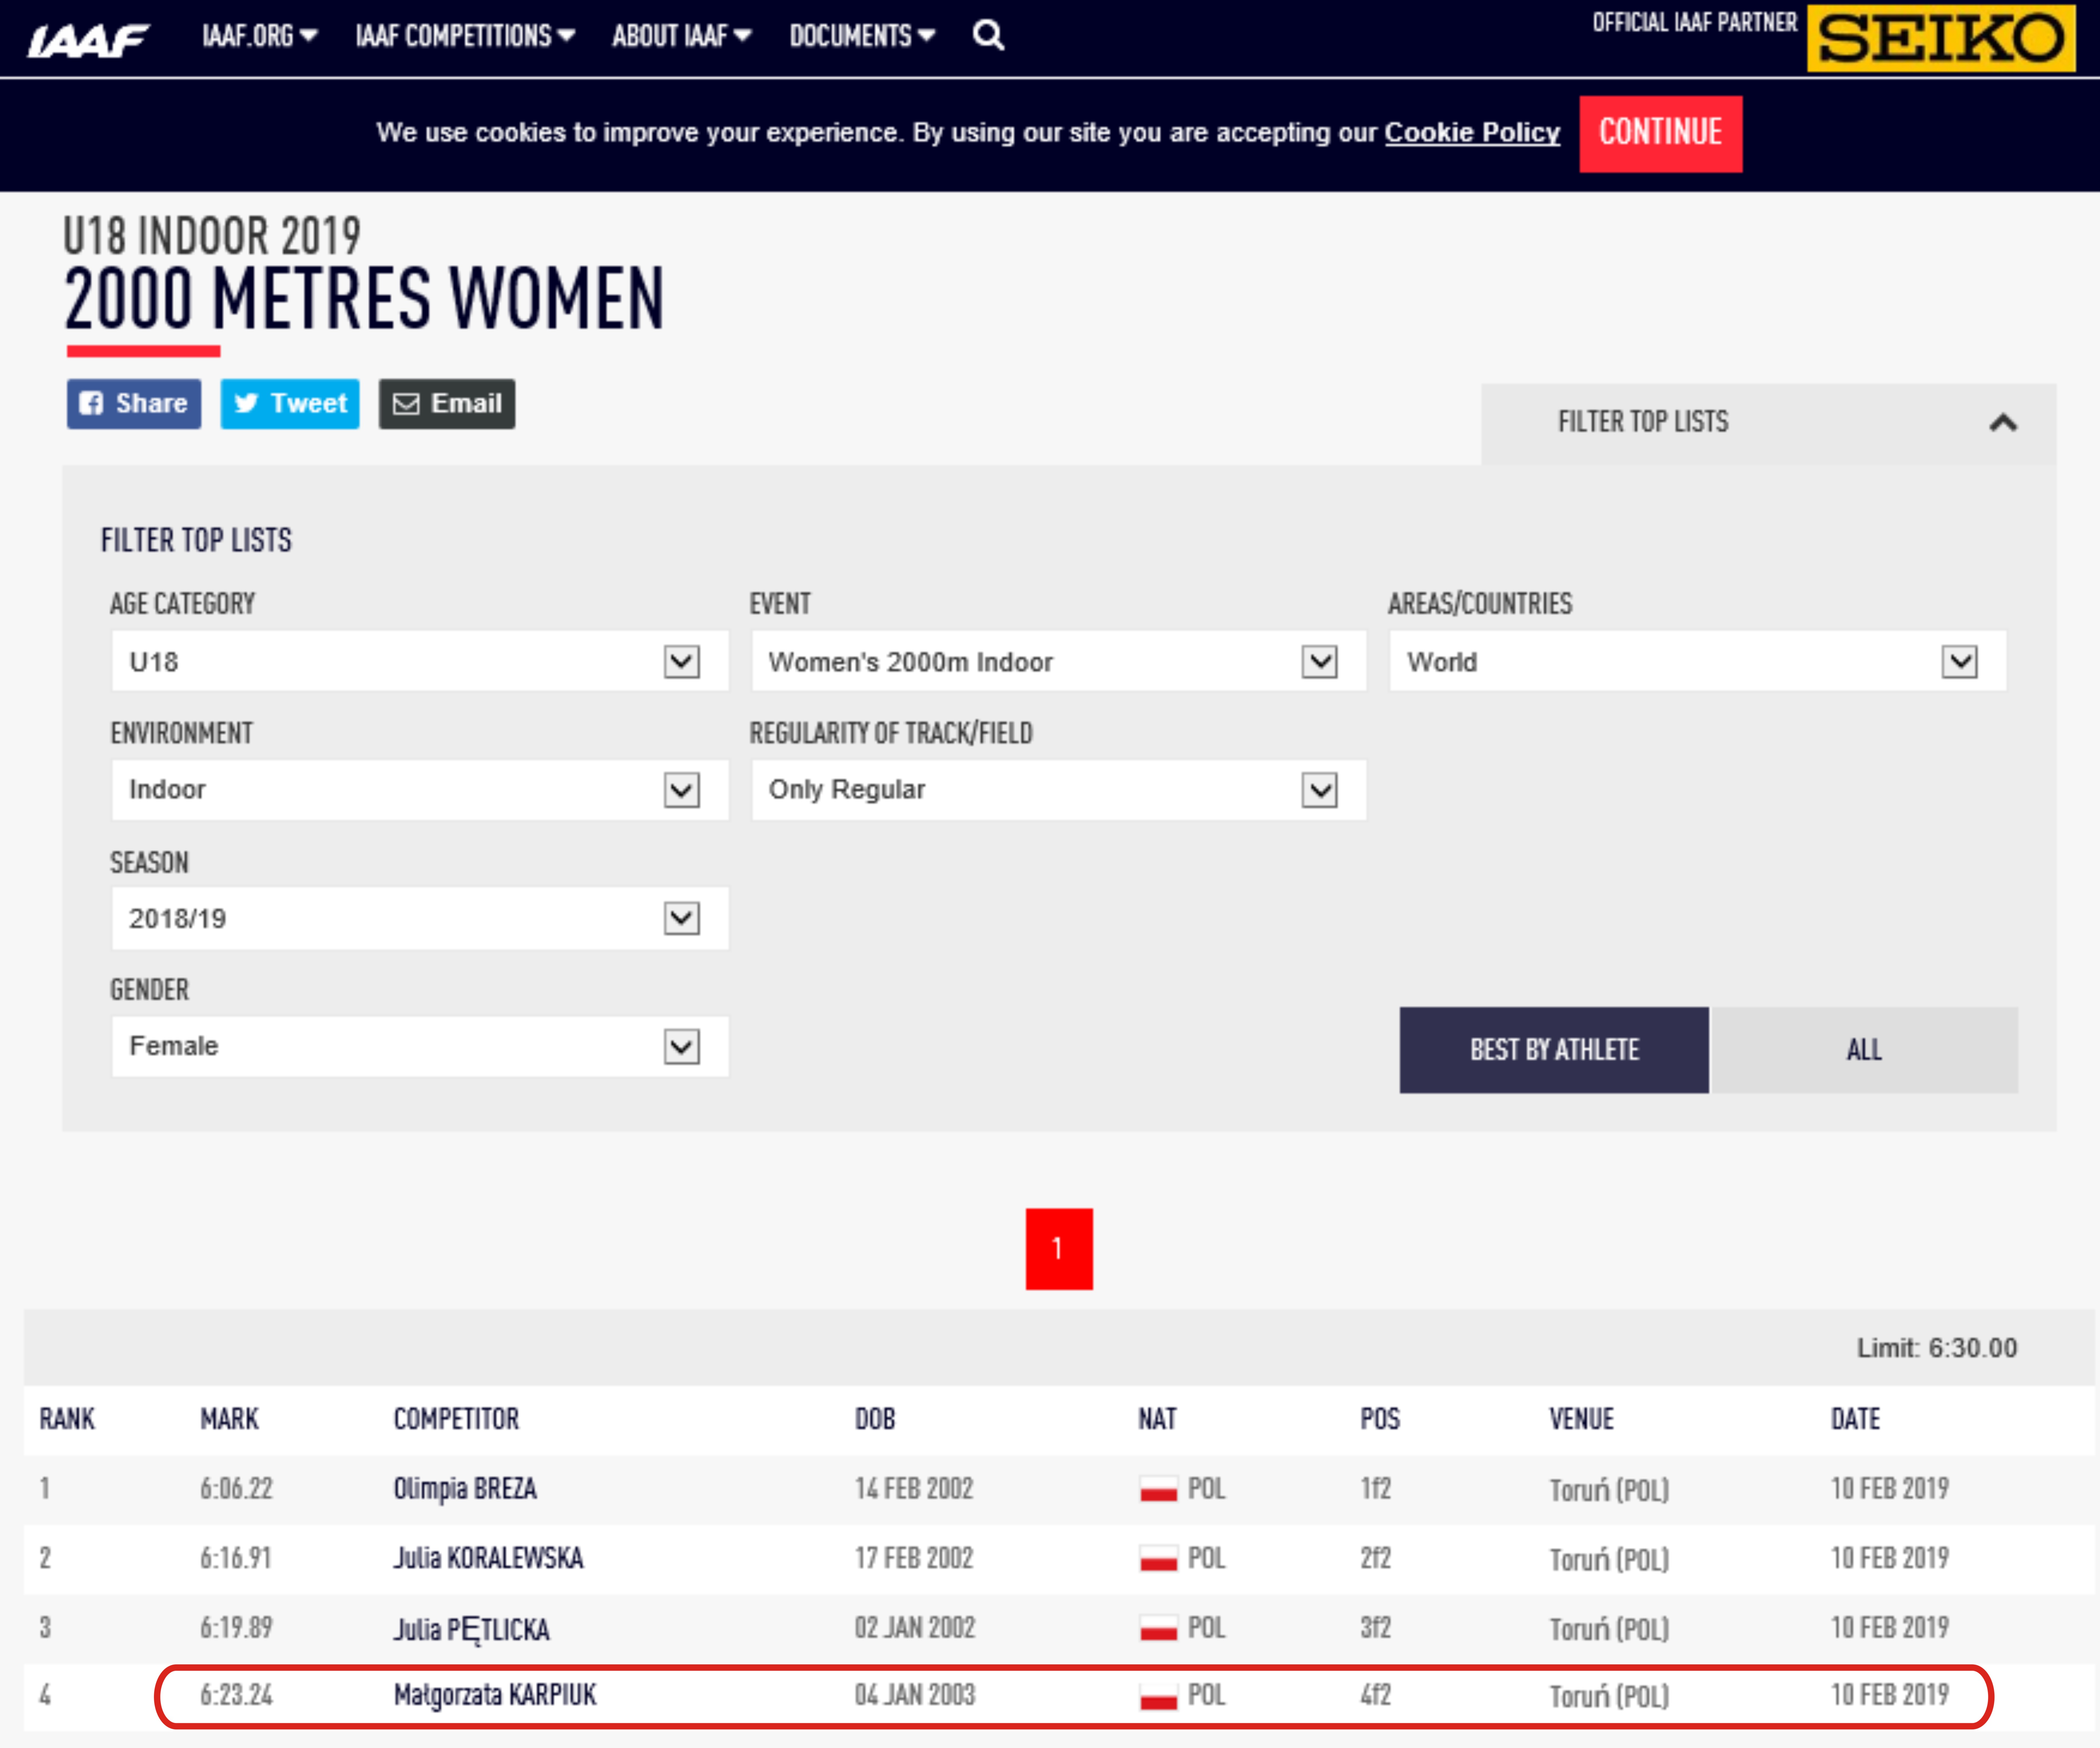Open the IAAF.ORG menu

(x=260, y=36)
